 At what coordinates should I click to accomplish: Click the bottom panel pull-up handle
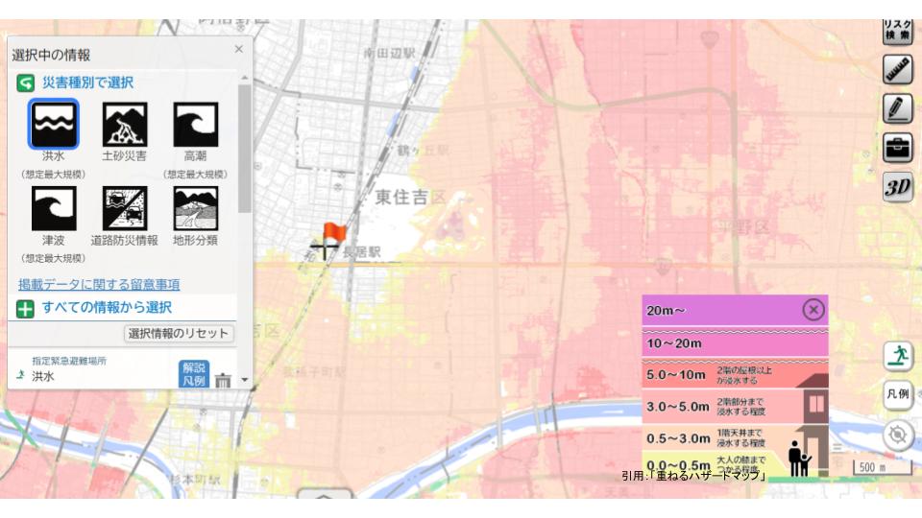click(325, 494)
